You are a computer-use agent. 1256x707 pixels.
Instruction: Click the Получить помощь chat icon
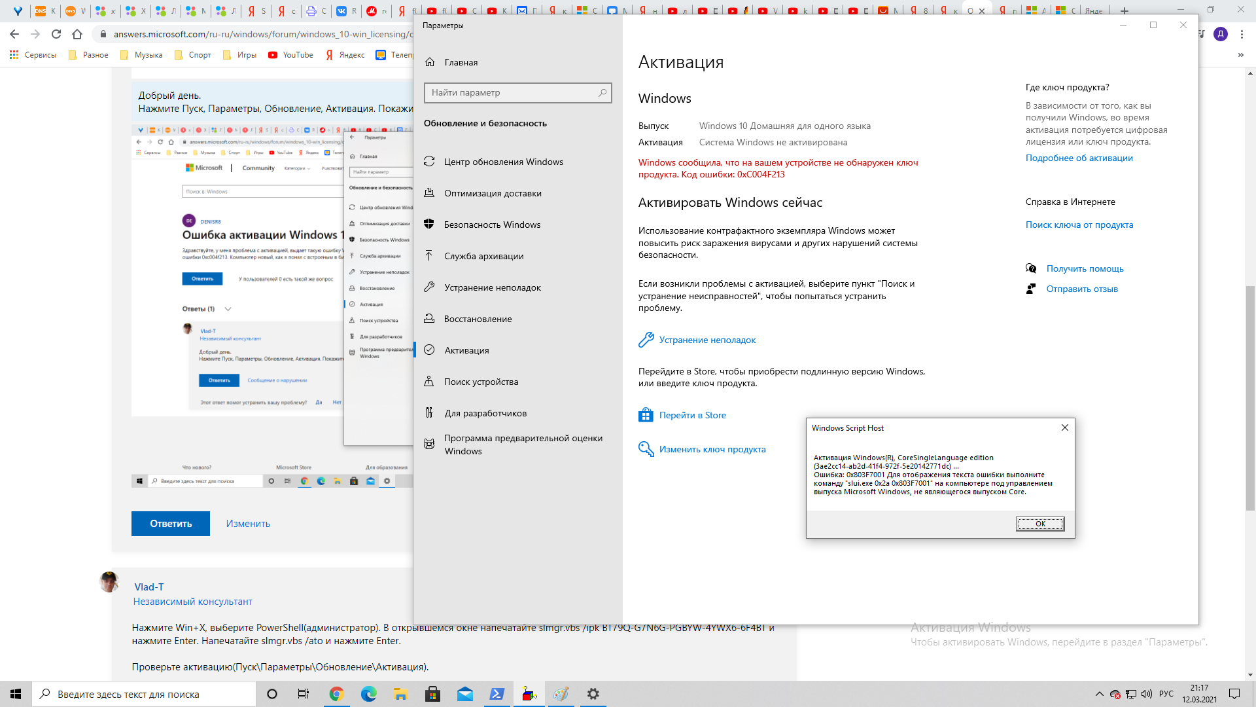click(1031, 268)
